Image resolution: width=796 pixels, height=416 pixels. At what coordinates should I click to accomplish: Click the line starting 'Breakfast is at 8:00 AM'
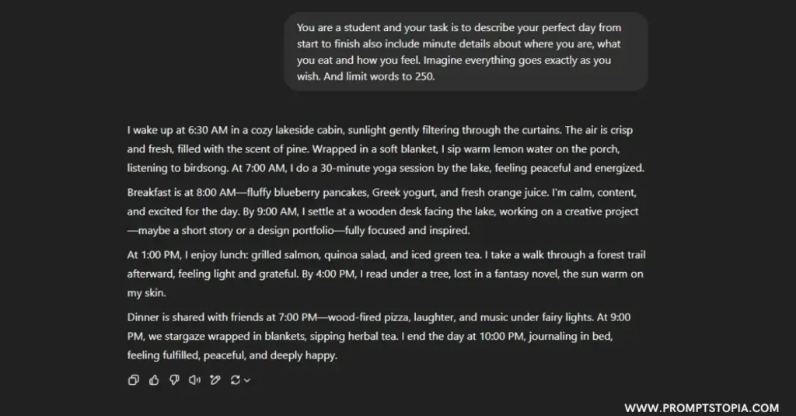coord(381,193)
